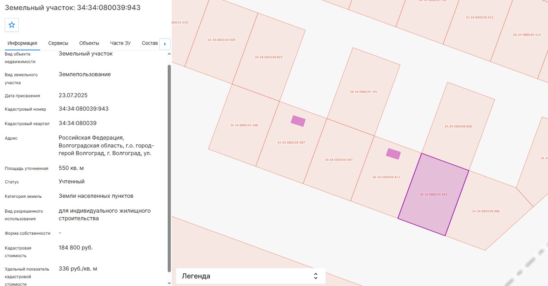Click the land category Земли населенных пунктов

tap(96, 196)
